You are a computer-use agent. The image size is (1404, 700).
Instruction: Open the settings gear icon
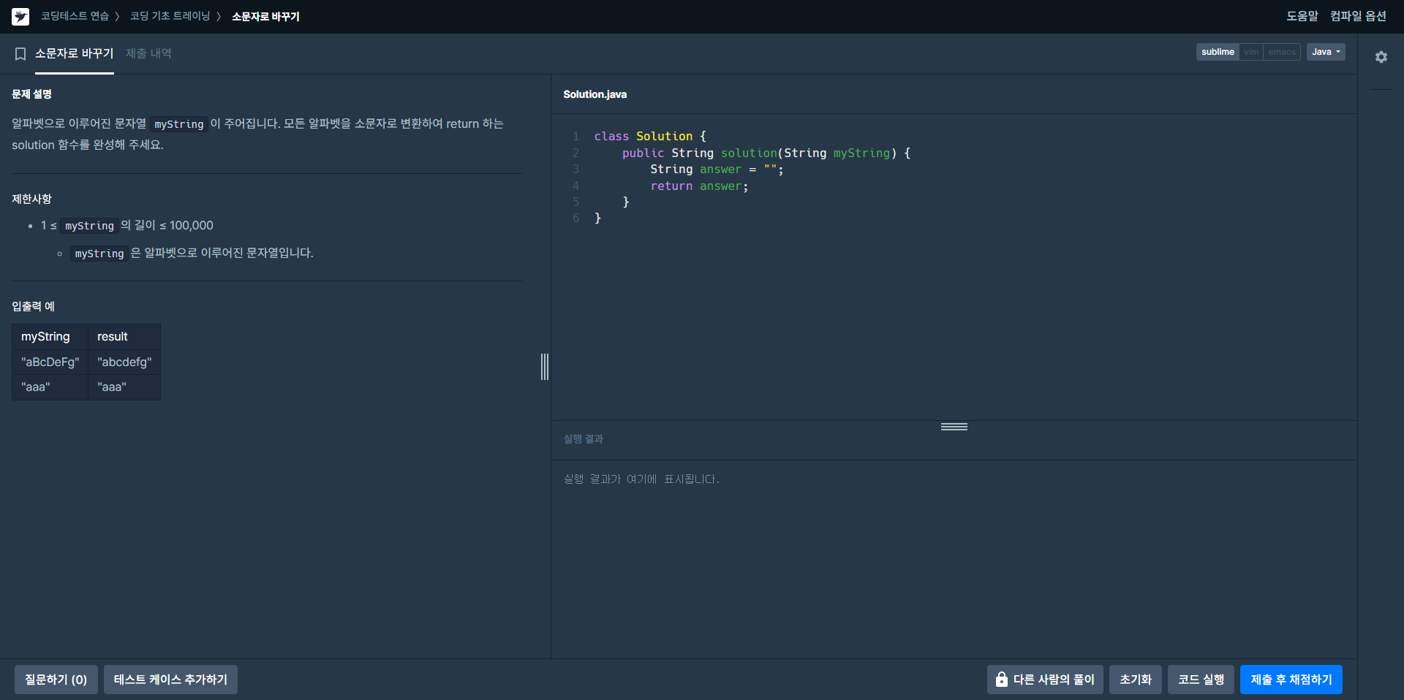click(1381, 57)
